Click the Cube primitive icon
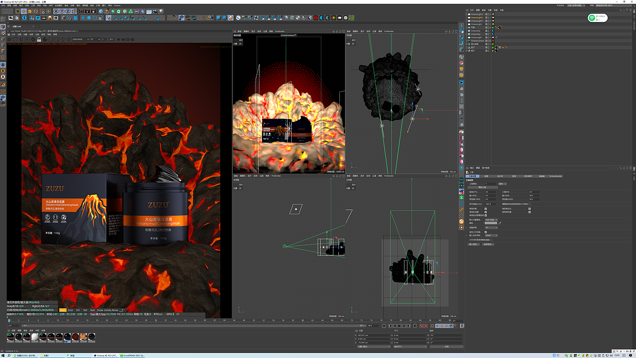636x358 pixels. click(x=101, y=11)
